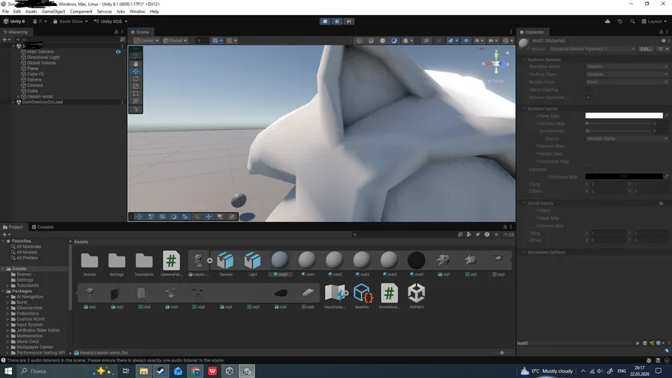Click the Pause button
The height and width of the screenshot is (378, 672).
(x=337, y=21)
